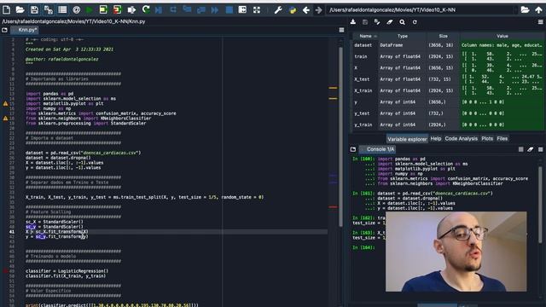Open the file list browser icon
Viewport: 546px width, 307px height.
[x=62, y=9]
